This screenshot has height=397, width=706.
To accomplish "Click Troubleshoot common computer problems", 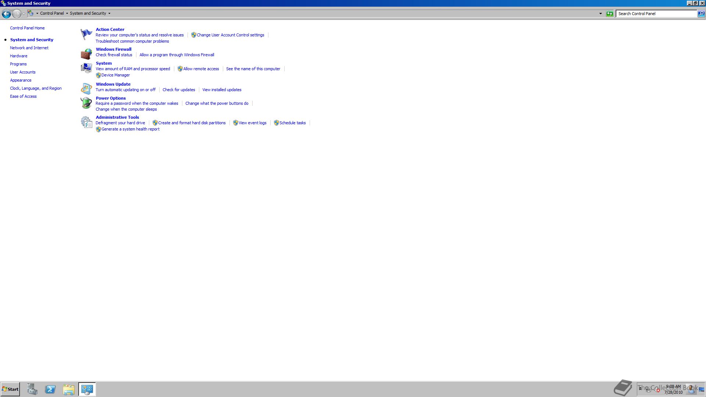I will [x=132, y=41].
